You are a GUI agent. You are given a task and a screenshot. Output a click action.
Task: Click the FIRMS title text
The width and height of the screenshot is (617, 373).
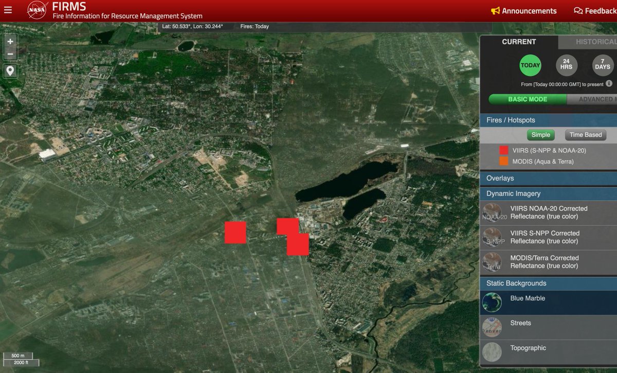[69, 7]
